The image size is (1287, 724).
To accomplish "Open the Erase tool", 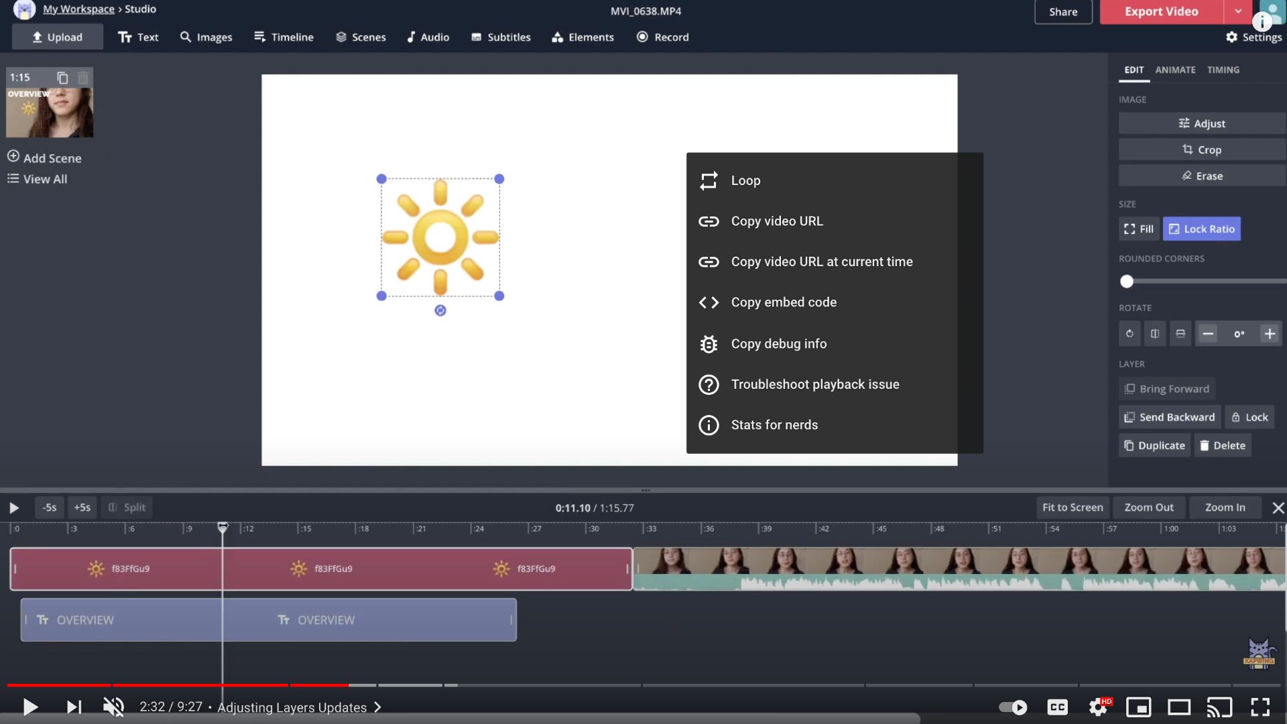I will pyautogui.click(x=1202, y=175).
